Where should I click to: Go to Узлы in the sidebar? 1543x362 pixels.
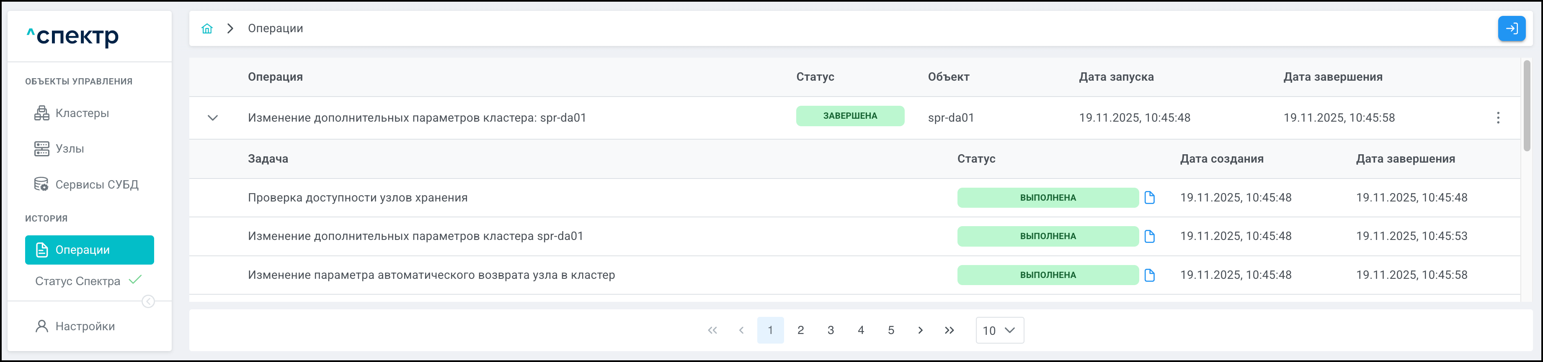pos(70,149)
